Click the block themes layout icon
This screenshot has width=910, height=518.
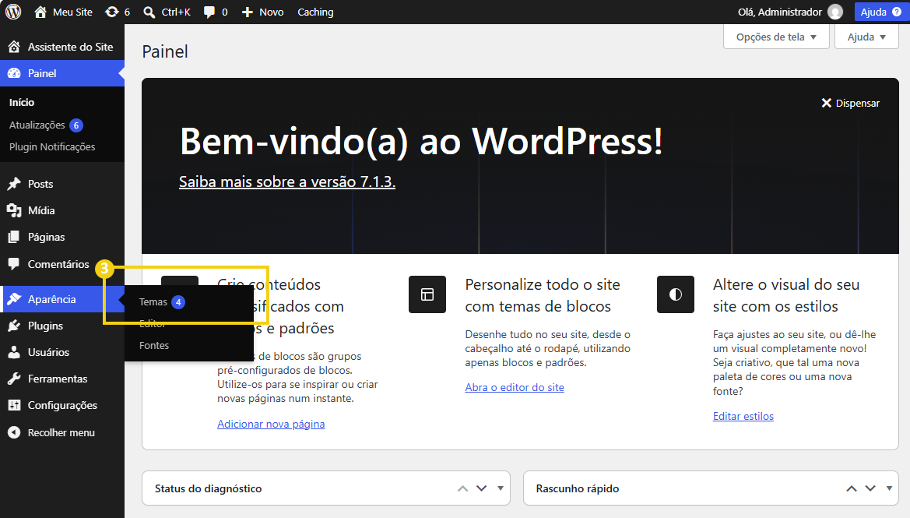point(427,294)
